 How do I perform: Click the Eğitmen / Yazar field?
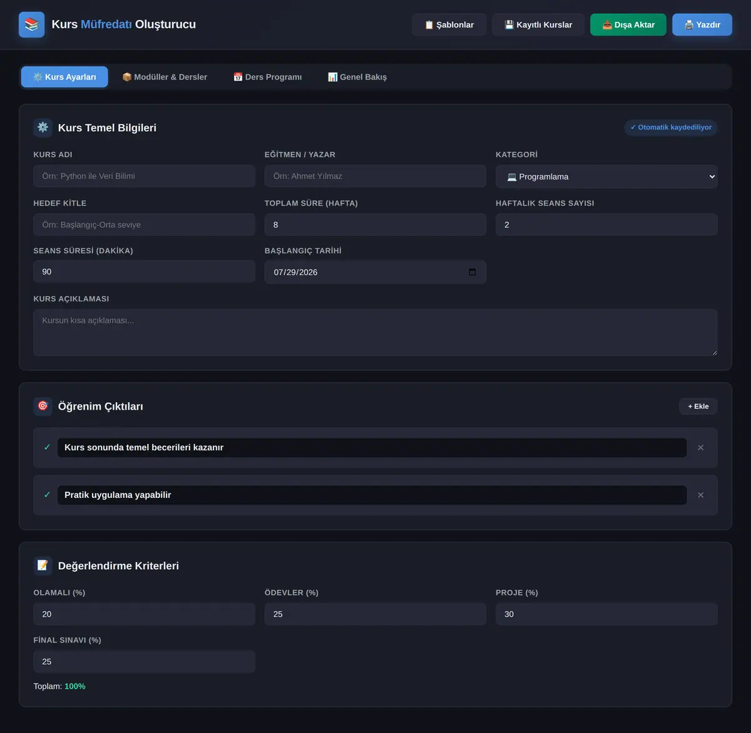click(x=375, y=176)
